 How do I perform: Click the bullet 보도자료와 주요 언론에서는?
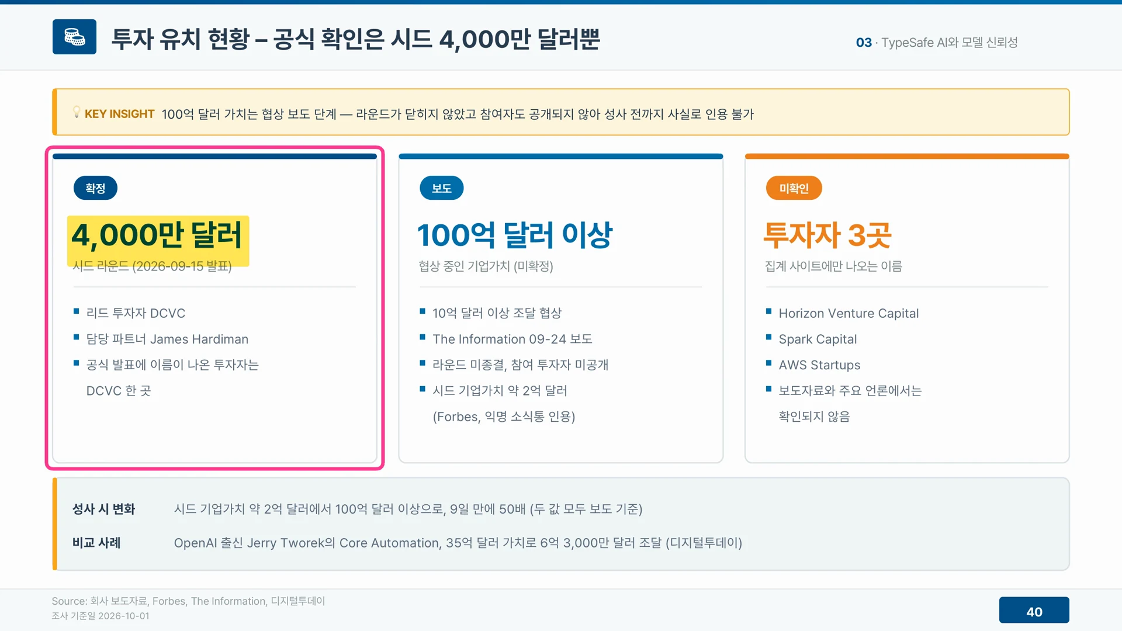tap(850, 390)
